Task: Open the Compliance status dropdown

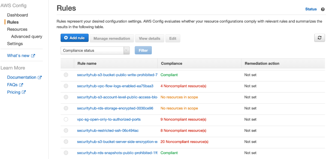Action: [95, 50]
